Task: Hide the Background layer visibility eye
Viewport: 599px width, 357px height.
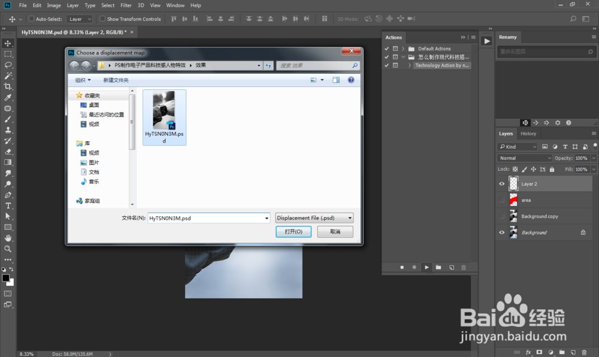Action: (x=501, y=232)
